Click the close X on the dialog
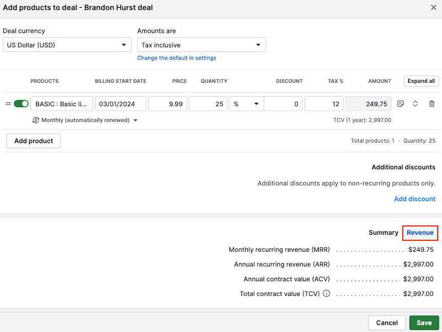Image resolution: width=442 pixels, height=332 pixels. tap(433, 8)
